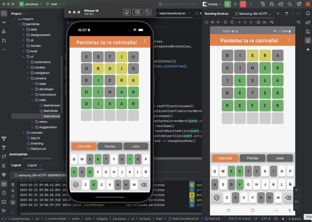312x222 pixels.
Task: Open the Problems tool window icon
Action: click(4, 193)
